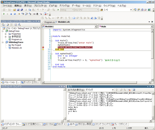Step over code icon on debug toolbar
The height and width of the screenshot is (130, 155).
(x=26, y=14)
